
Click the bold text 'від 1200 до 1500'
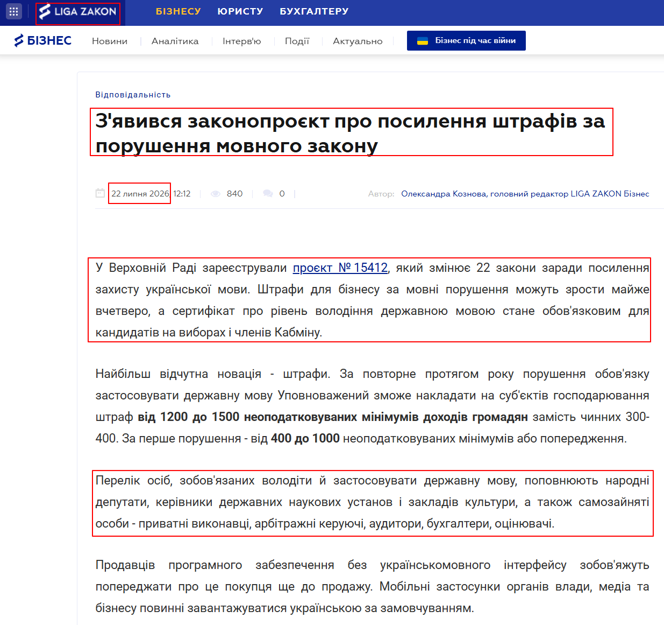(189, 417)
